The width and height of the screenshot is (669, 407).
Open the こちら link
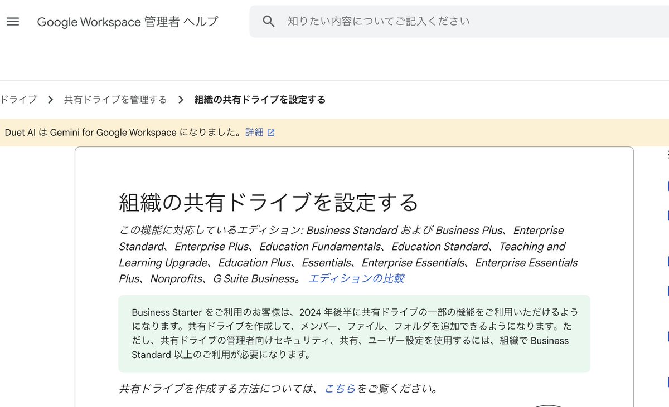tap(340, 389)
